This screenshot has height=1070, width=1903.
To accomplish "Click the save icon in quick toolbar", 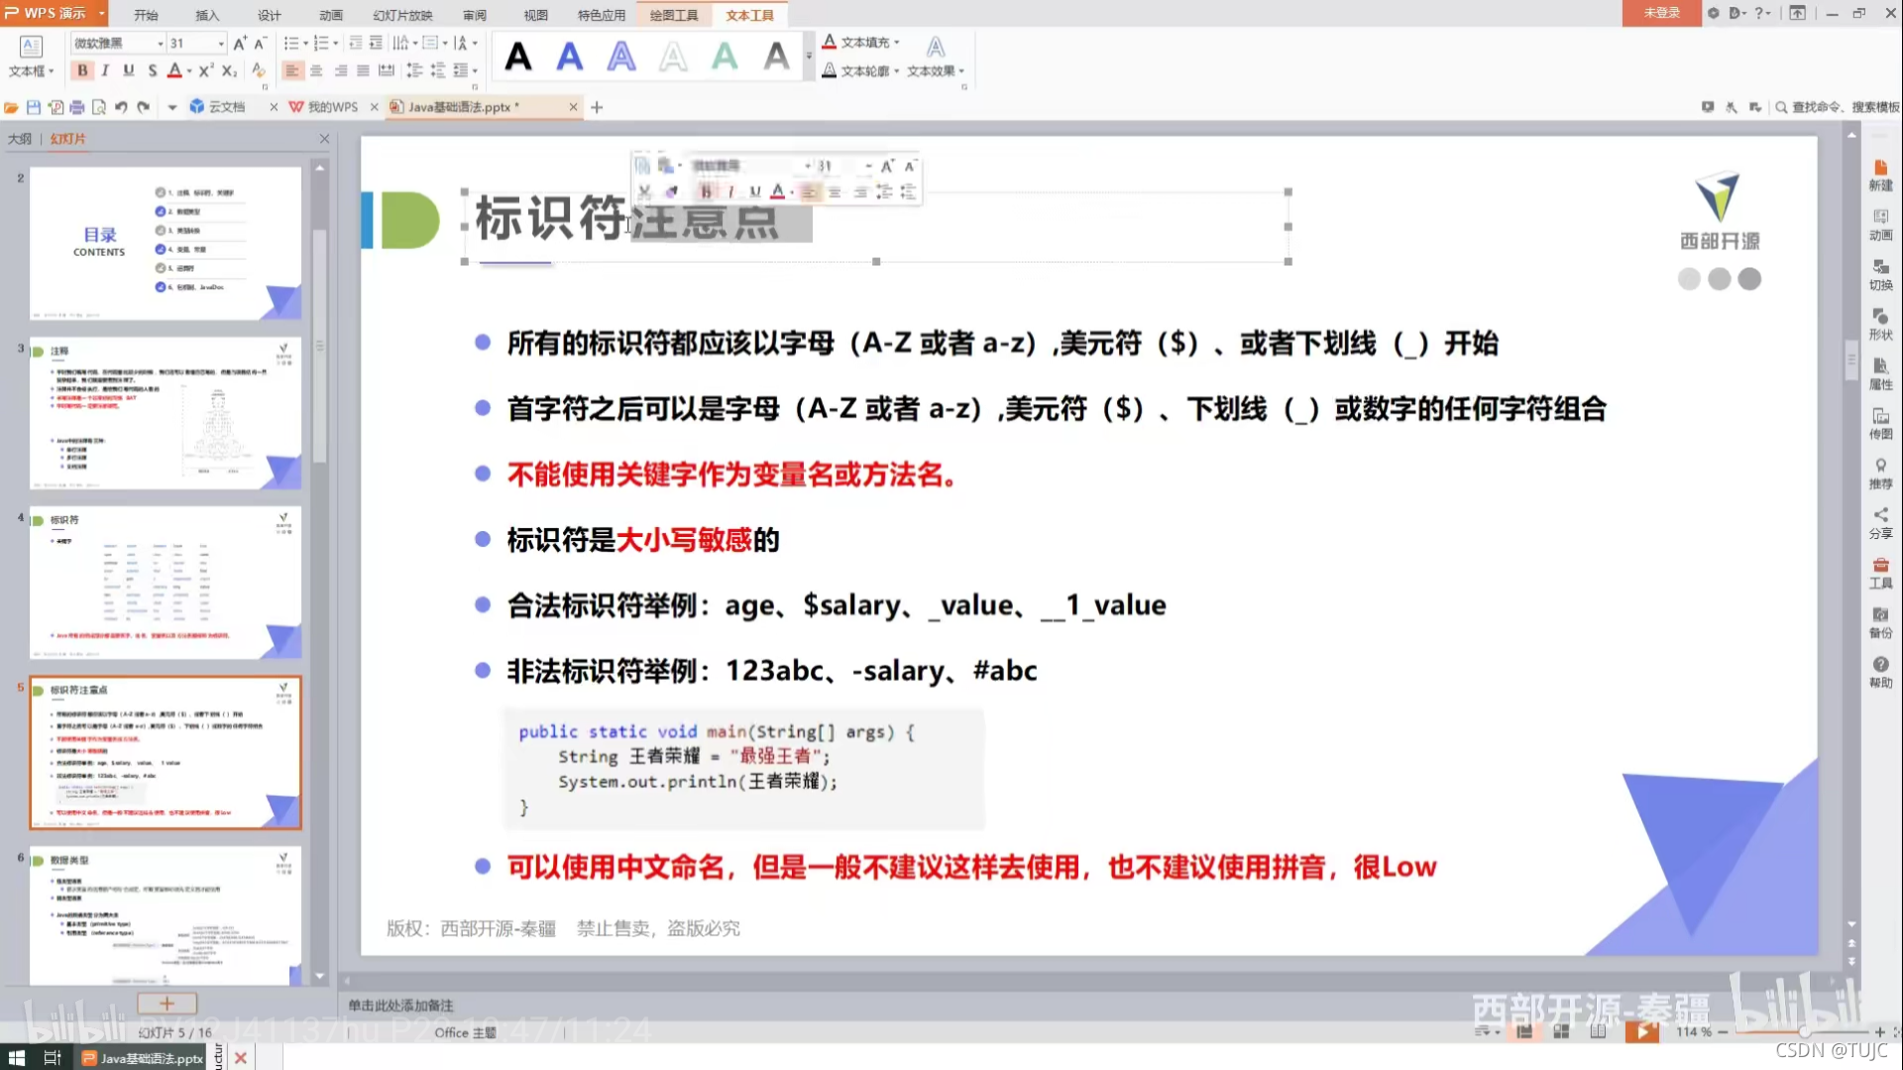I will pyautogui.click(x=33, y=107).
